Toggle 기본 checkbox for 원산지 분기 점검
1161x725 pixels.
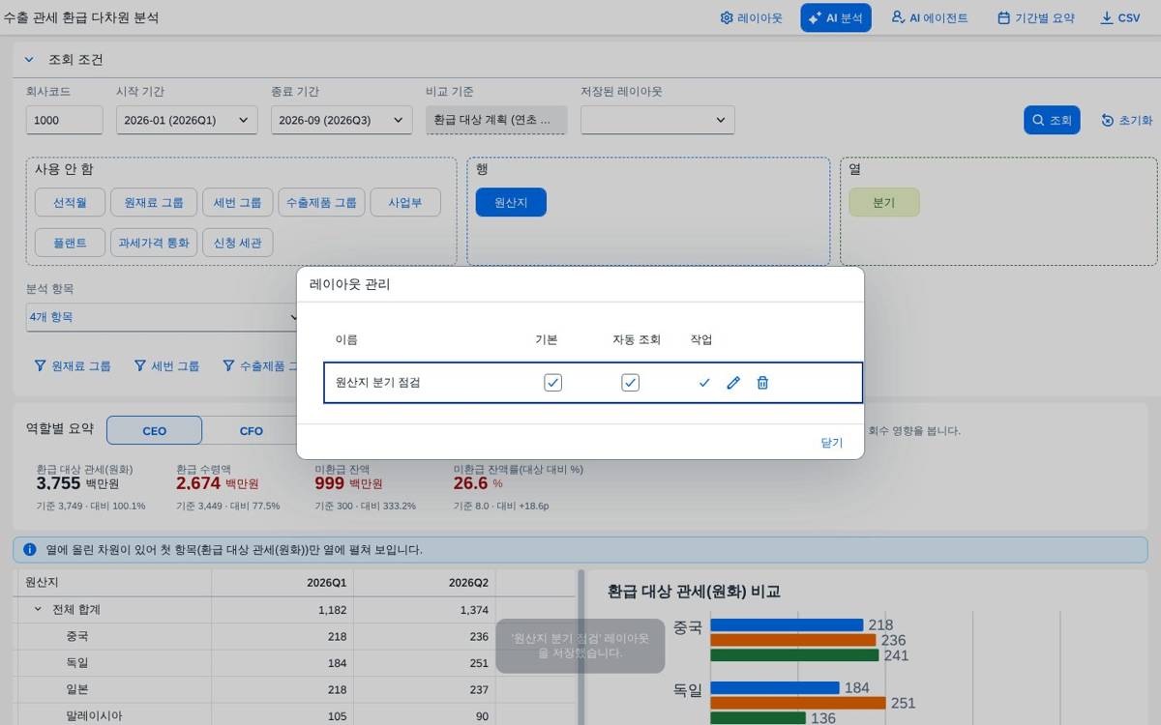(x=552, y=383)
